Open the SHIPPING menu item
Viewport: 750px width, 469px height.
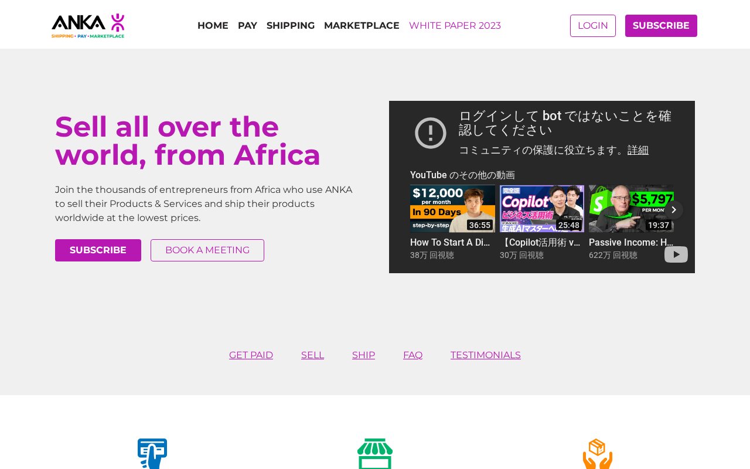291,26
